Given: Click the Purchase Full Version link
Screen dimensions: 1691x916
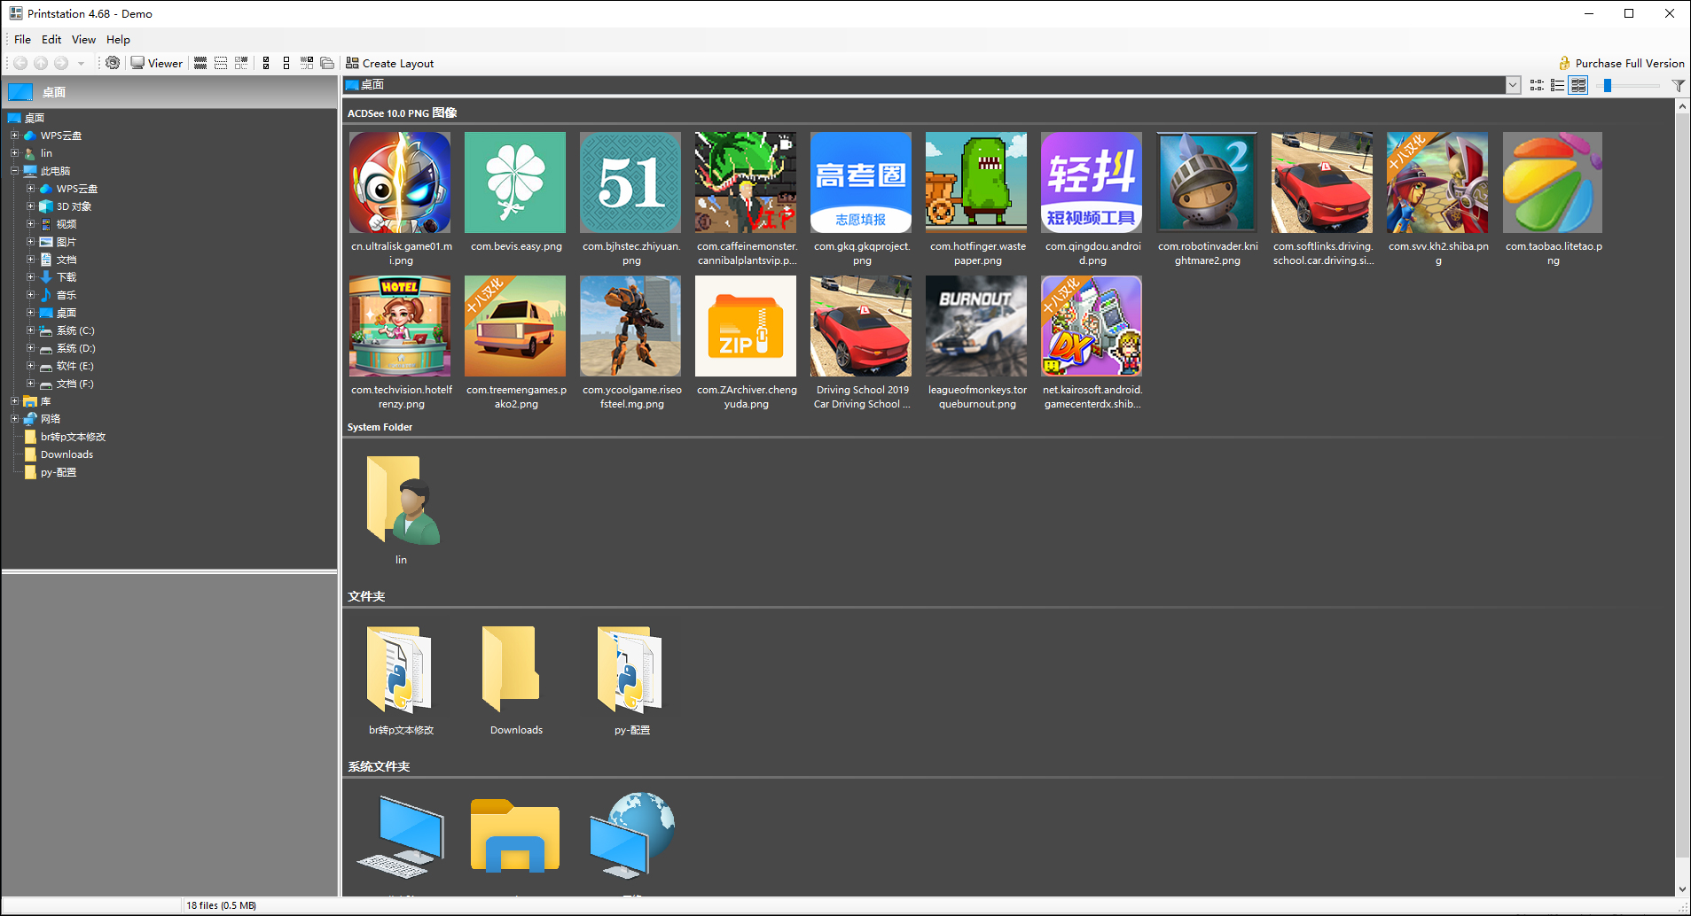Looking at the screenshot, I should (x=1630, y=63).
